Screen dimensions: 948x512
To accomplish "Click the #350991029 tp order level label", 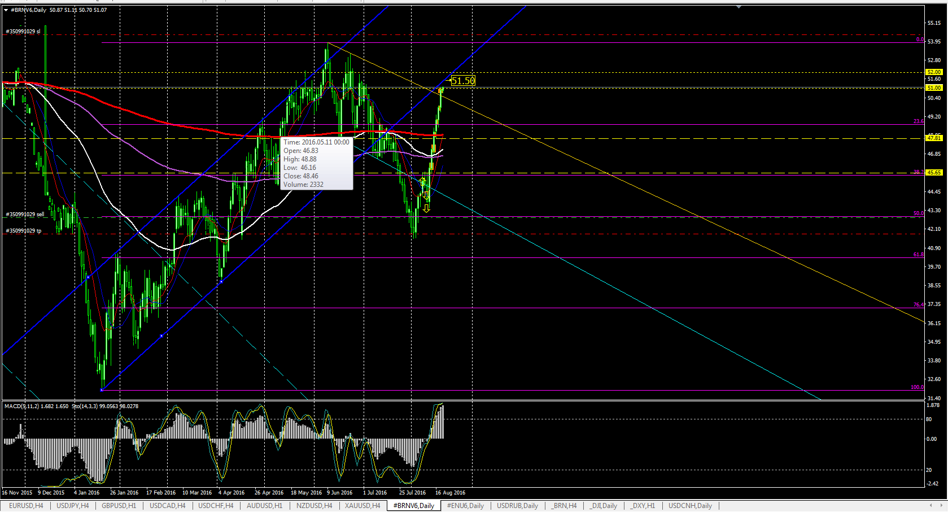I will (x=24, y=231).
